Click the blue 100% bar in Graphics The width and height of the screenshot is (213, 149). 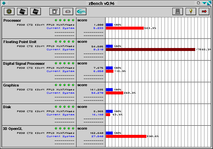109,89
